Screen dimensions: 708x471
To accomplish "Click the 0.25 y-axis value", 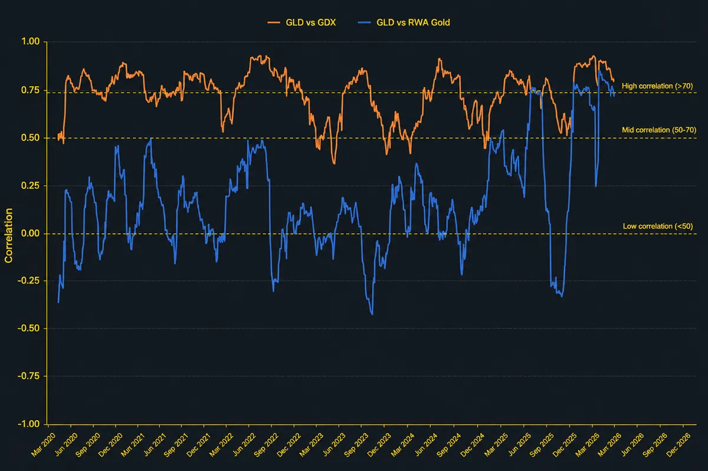I will point(31,185).
